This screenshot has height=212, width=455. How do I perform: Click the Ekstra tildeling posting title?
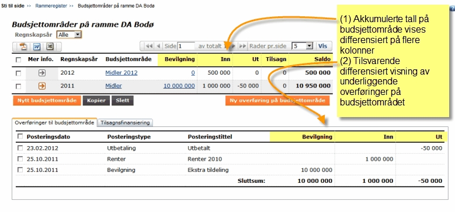pyautogui.click(x=208, y=169)
